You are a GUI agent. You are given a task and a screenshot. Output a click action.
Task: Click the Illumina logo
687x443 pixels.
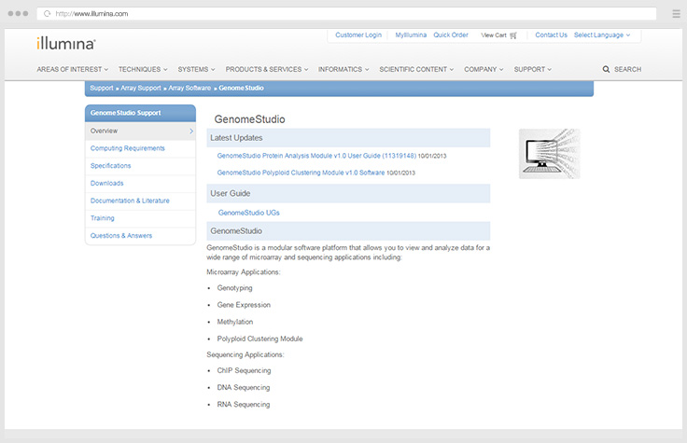[66, 43]
